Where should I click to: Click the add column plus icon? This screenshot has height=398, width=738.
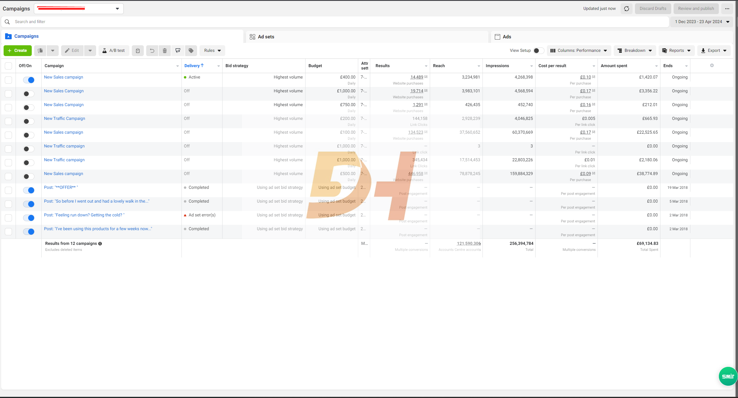pyautogui.click(x=712, y=65)
